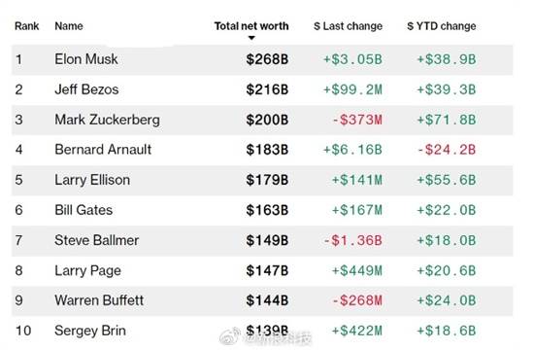Image resolution: width=534 pixels, height=350 pixels.
Task: Open the Steve Ballmer entry
Action: click(x=97, y=240)
